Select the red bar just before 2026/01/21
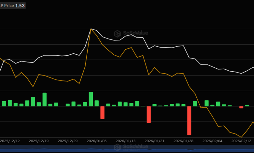254x153 pixels. [148, 114]
